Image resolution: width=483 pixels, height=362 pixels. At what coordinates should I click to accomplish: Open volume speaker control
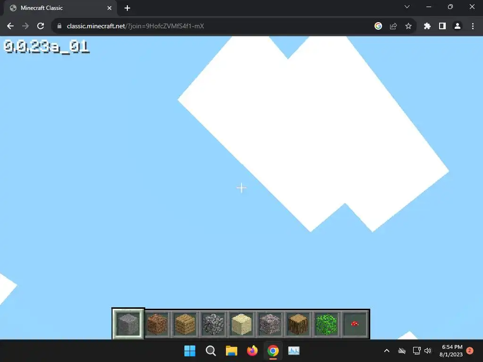(x=427, y=351)
